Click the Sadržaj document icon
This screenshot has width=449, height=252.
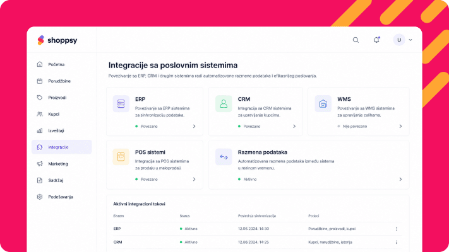(40, 180)
